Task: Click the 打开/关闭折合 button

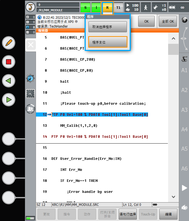Action: (x=107, y=214)
